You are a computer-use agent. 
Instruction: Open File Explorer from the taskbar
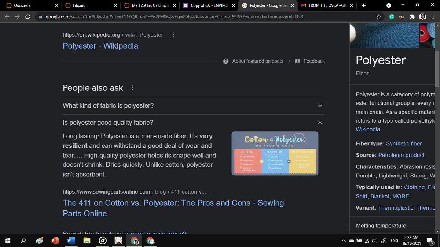click(87, 241)
